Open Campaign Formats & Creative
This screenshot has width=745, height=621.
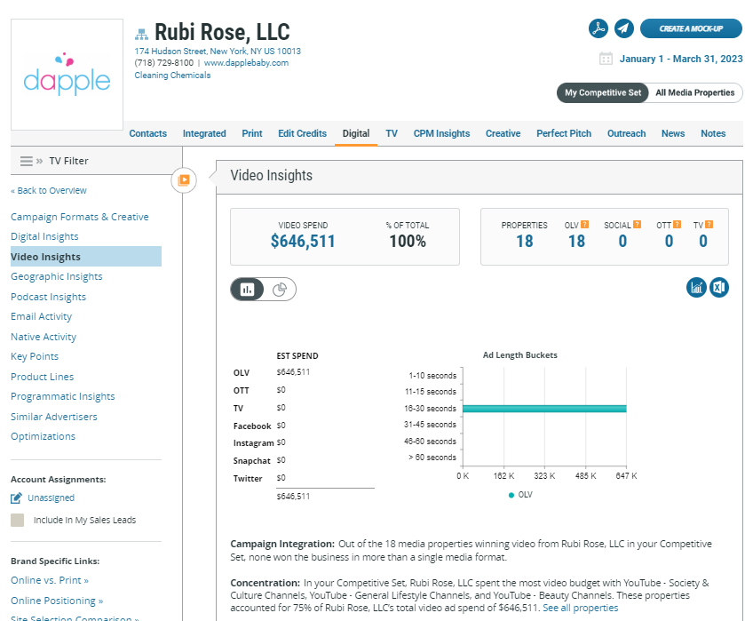(79, 217)
